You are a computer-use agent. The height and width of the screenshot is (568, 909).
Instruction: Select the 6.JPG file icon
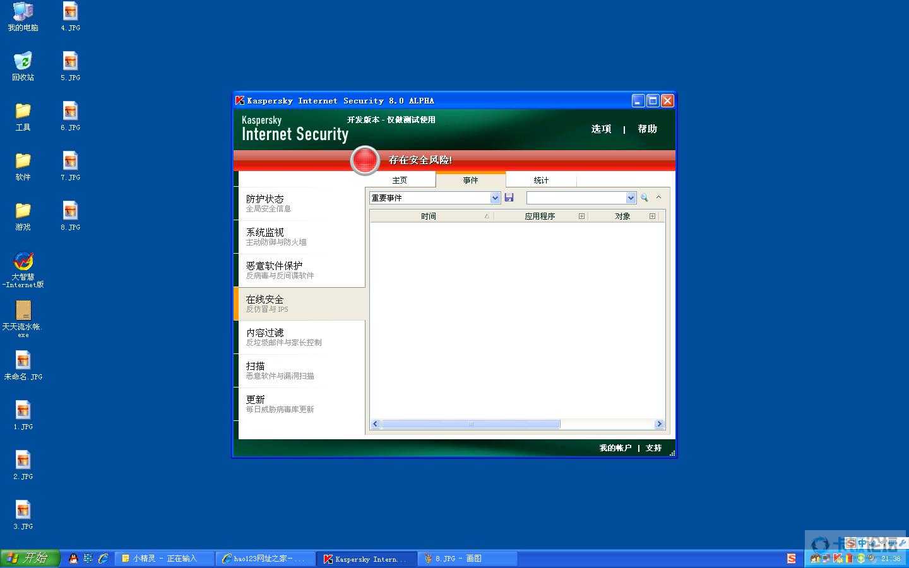coord(71,116)
